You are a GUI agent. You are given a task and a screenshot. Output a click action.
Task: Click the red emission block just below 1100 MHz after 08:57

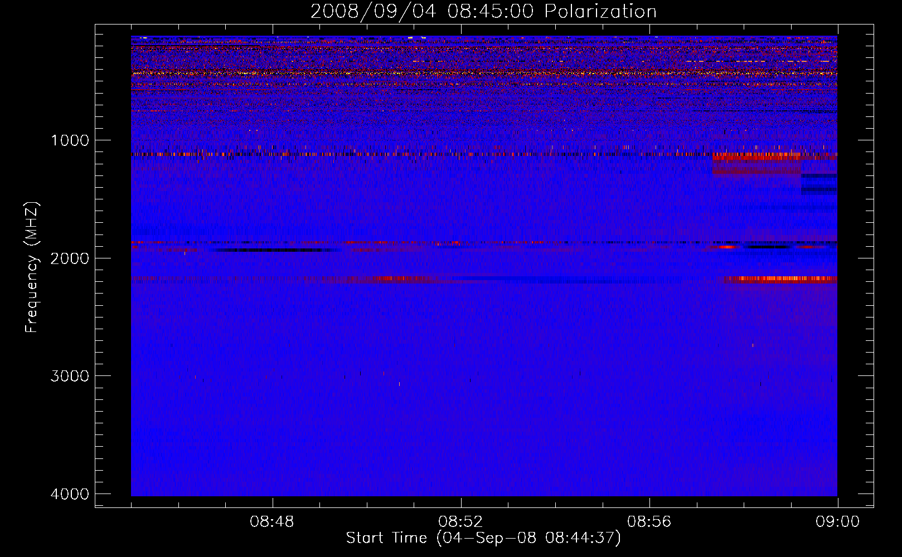pos(756,163)
